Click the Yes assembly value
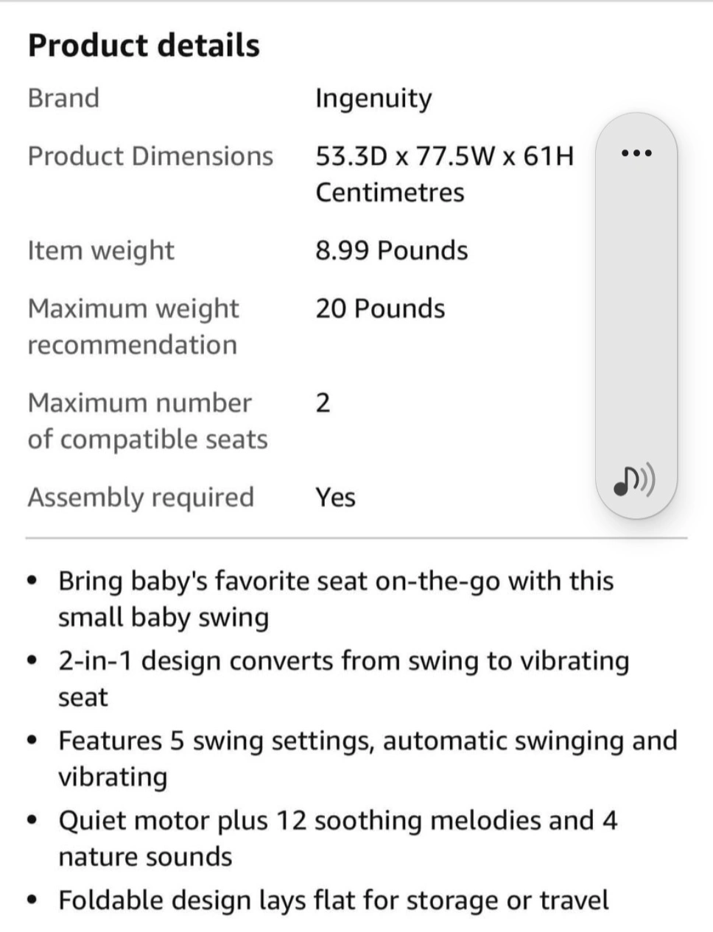 pos(335,498)
